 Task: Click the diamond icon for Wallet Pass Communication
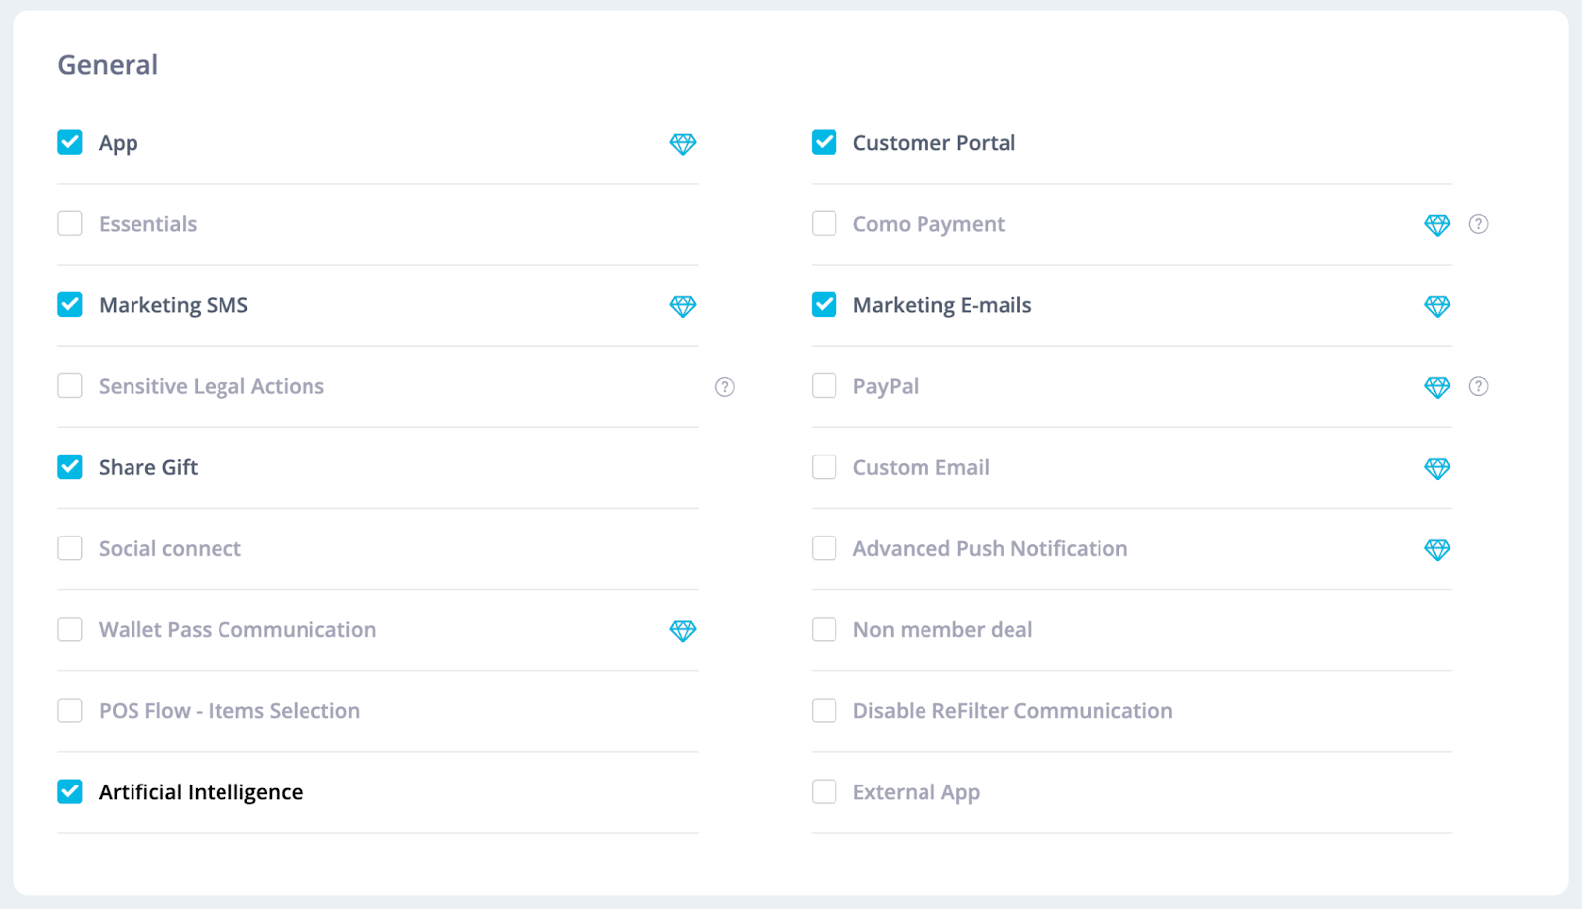click(683, 630)
